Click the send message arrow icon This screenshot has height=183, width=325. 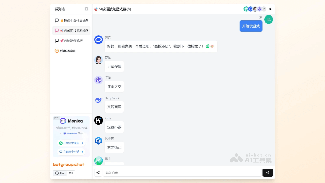pyautogui.click(x=268, y=173)
